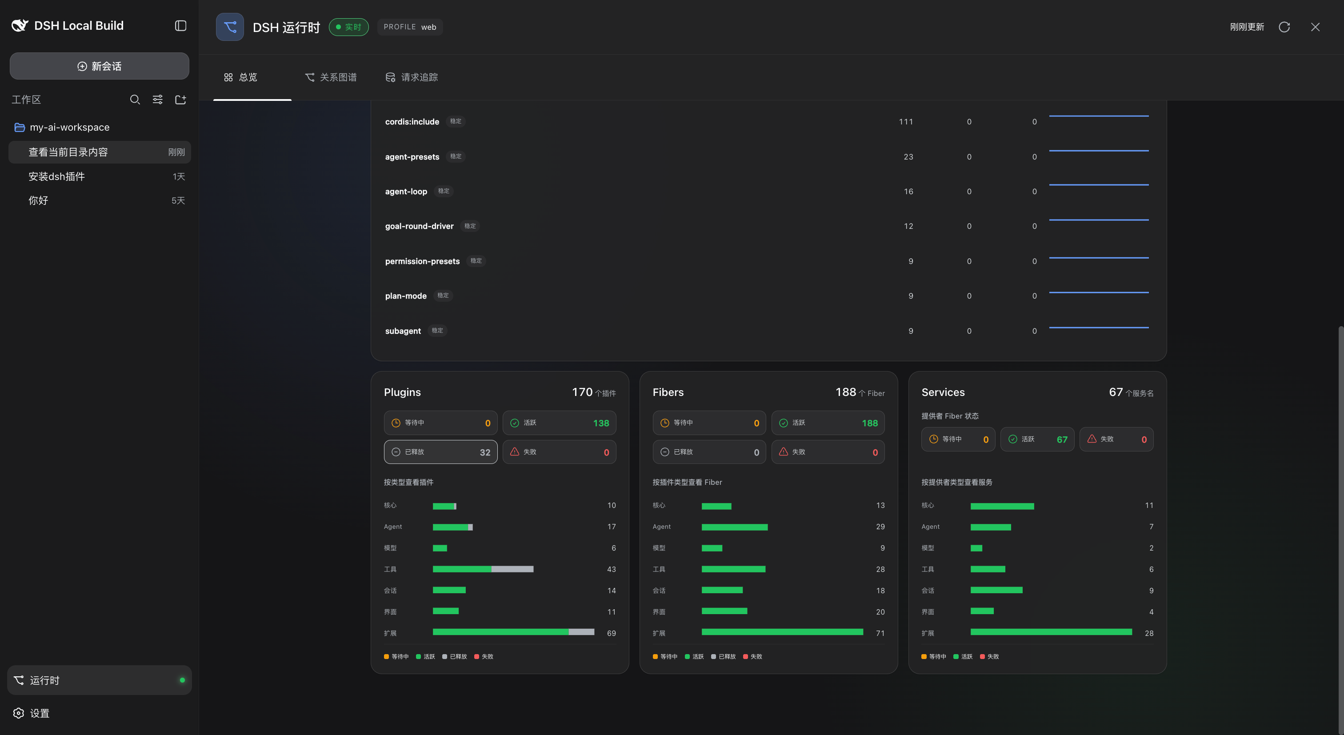Select agent-presets row

point(768,156)
